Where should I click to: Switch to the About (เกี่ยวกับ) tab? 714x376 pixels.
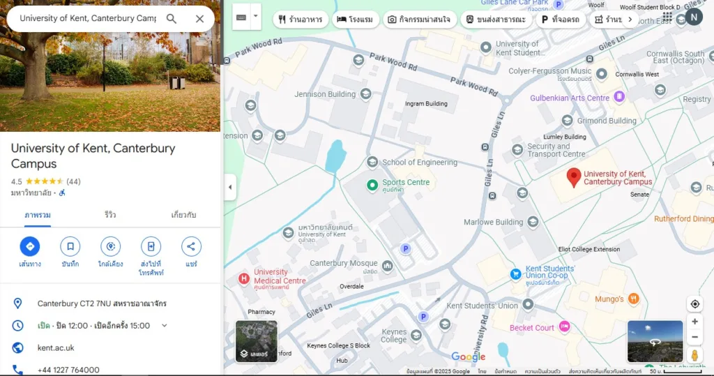[x=183, y=215]
